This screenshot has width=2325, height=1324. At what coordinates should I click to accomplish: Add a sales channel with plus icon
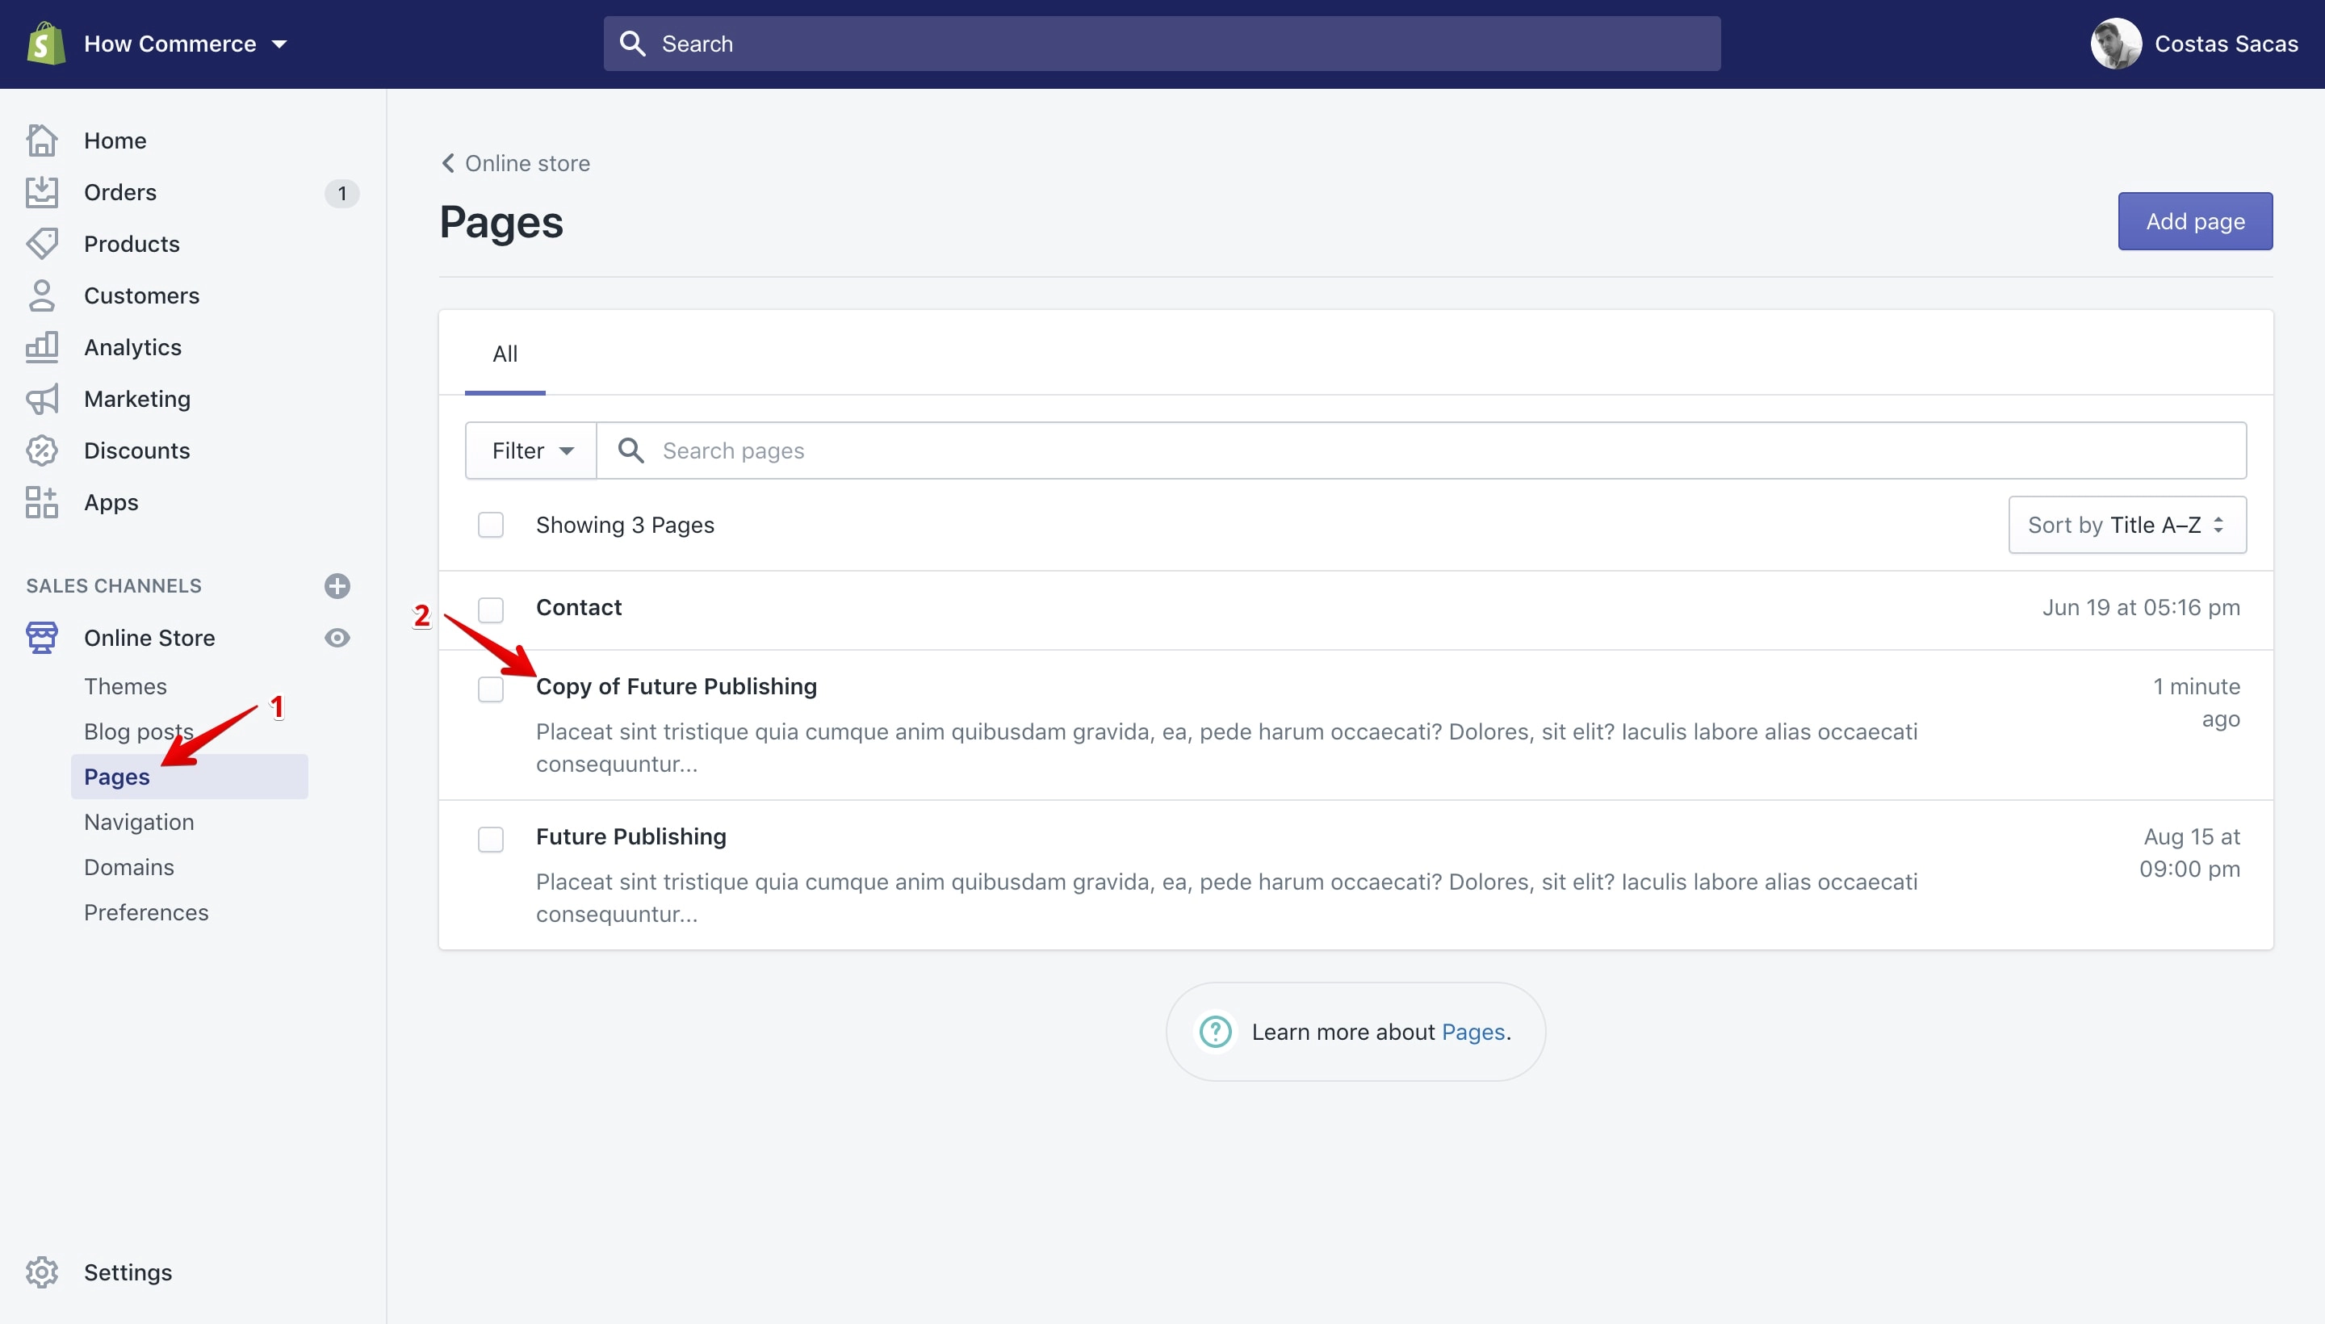click(x=337, y=585)
